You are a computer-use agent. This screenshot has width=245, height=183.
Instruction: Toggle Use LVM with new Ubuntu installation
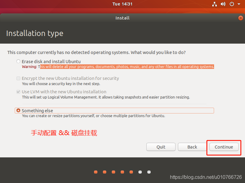18,92
